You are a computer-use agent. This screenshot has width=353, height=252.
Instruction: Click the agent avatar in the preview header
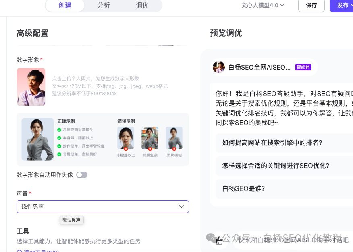(219, 67)
